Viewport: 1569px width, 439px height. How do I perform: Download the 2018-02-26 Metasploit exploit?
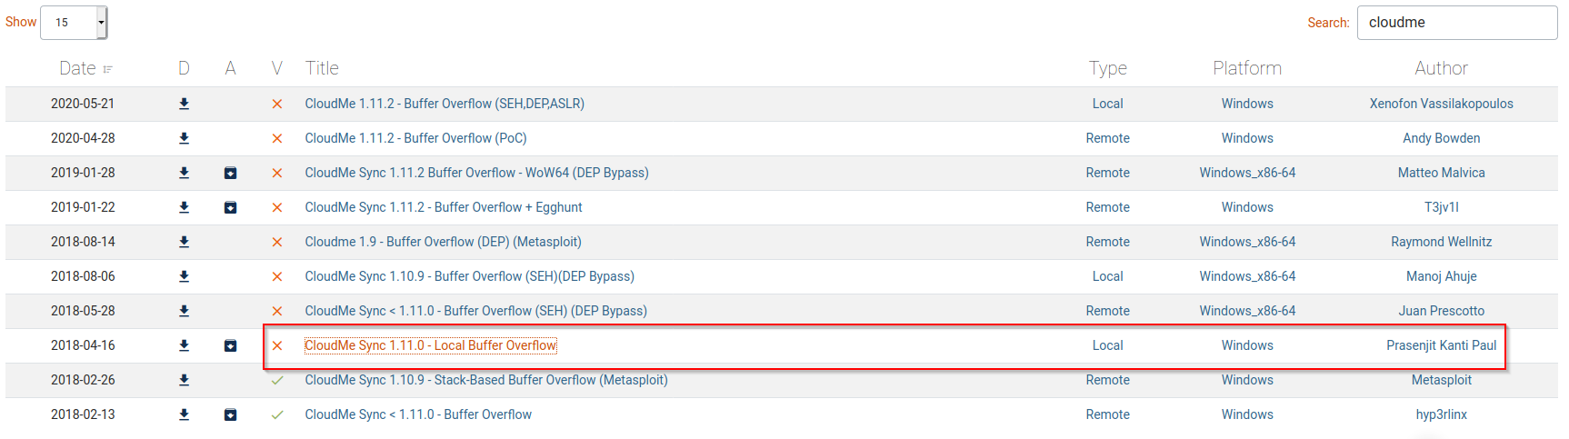pos(184,380)
